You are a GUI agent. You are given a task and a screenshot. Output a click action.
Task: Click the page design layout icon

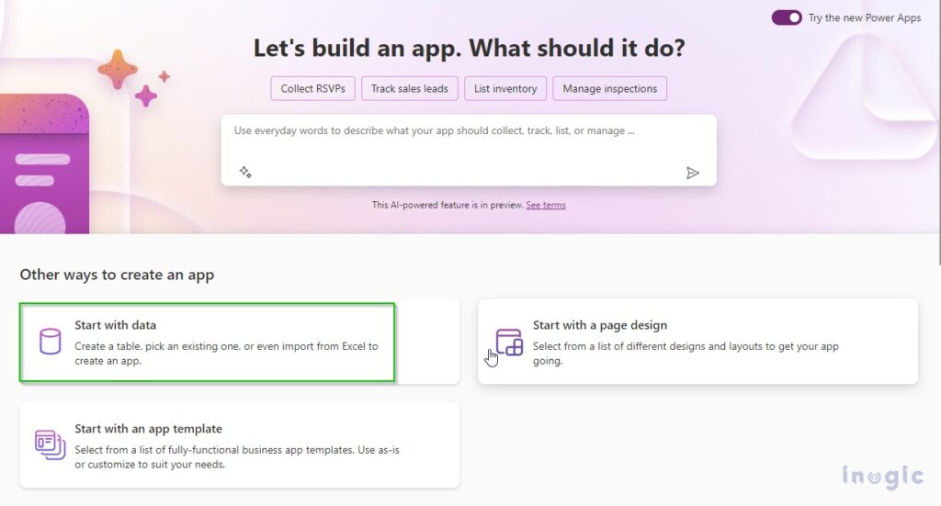pos(509,341)
